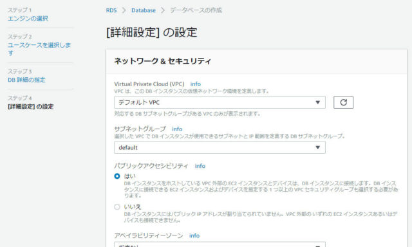Open info link next to Virtual Private Cloud (VPC)
Screen dimensions: 412x247
[196, 84]
